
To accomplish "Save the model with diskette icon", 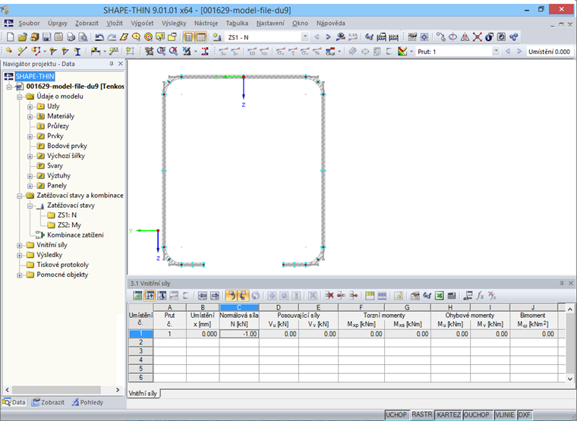I will (x=46, y=36).
